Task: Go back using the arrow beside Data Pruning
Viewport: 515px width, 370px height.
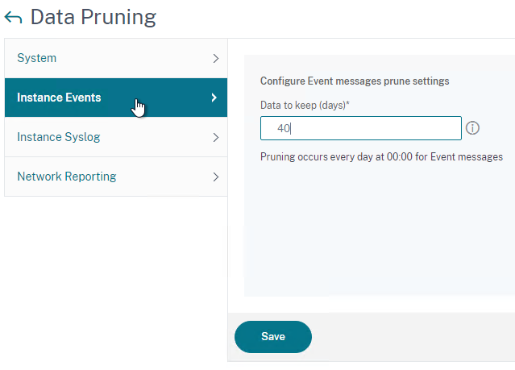Action: tap(13, 18)
